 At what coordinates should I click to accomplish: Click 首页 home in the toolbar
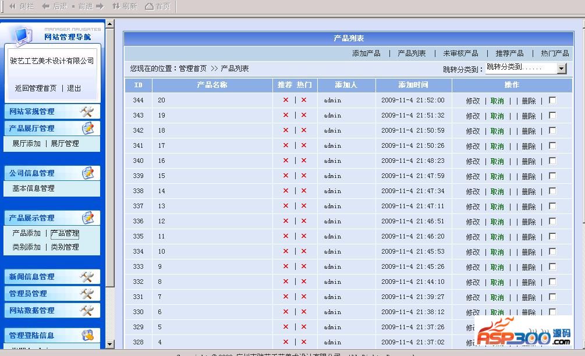coord(157,6)
